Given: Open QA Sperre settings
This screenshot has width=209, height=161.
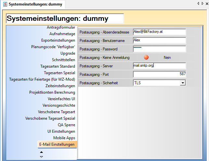Looking at the screenshot, I should (66, 125).
